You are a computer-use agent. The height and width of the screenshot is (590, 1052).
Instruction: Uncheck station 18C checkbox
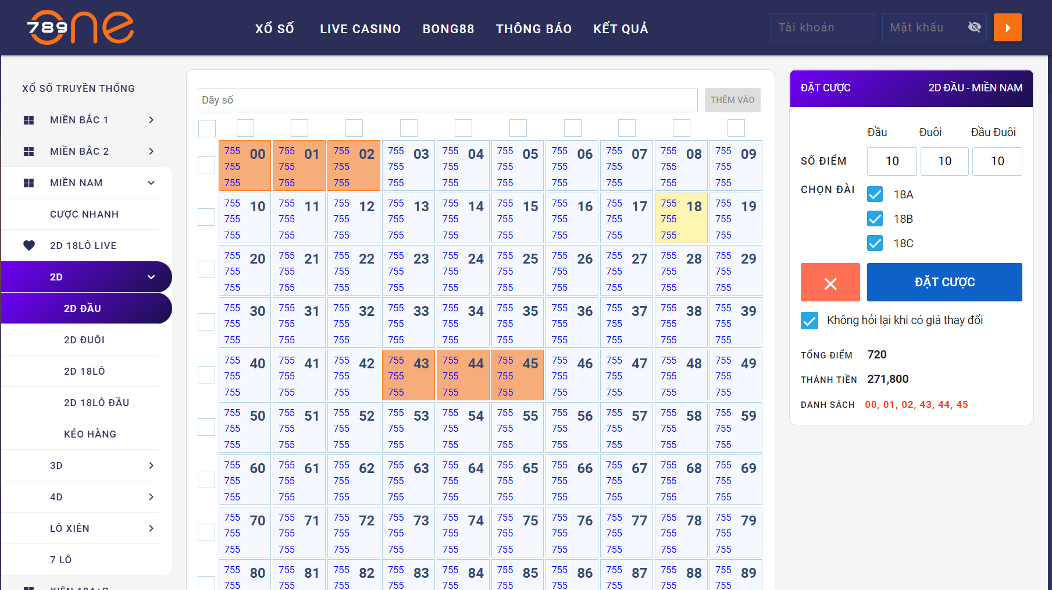click(875, 243)
